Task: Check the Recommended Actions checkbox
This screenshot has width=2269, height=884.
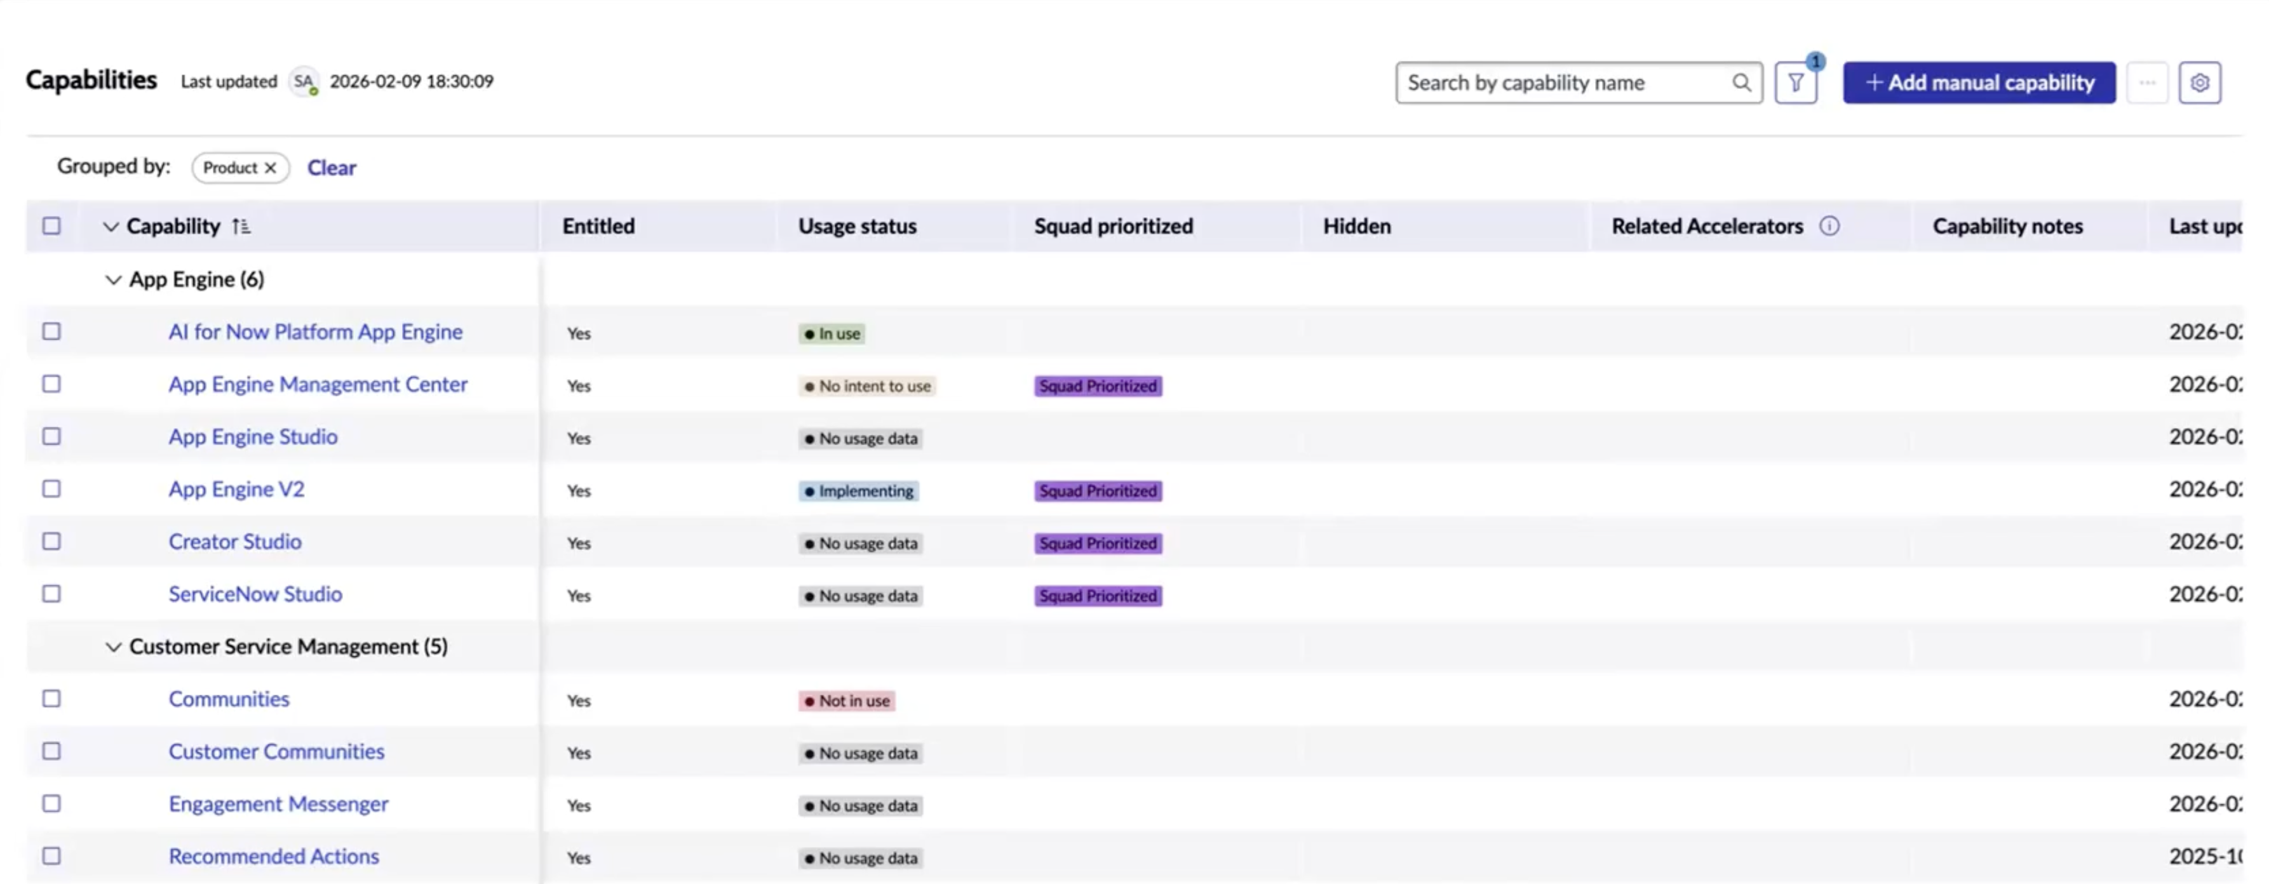Action: pyautogui.click(x=52, y=856)
